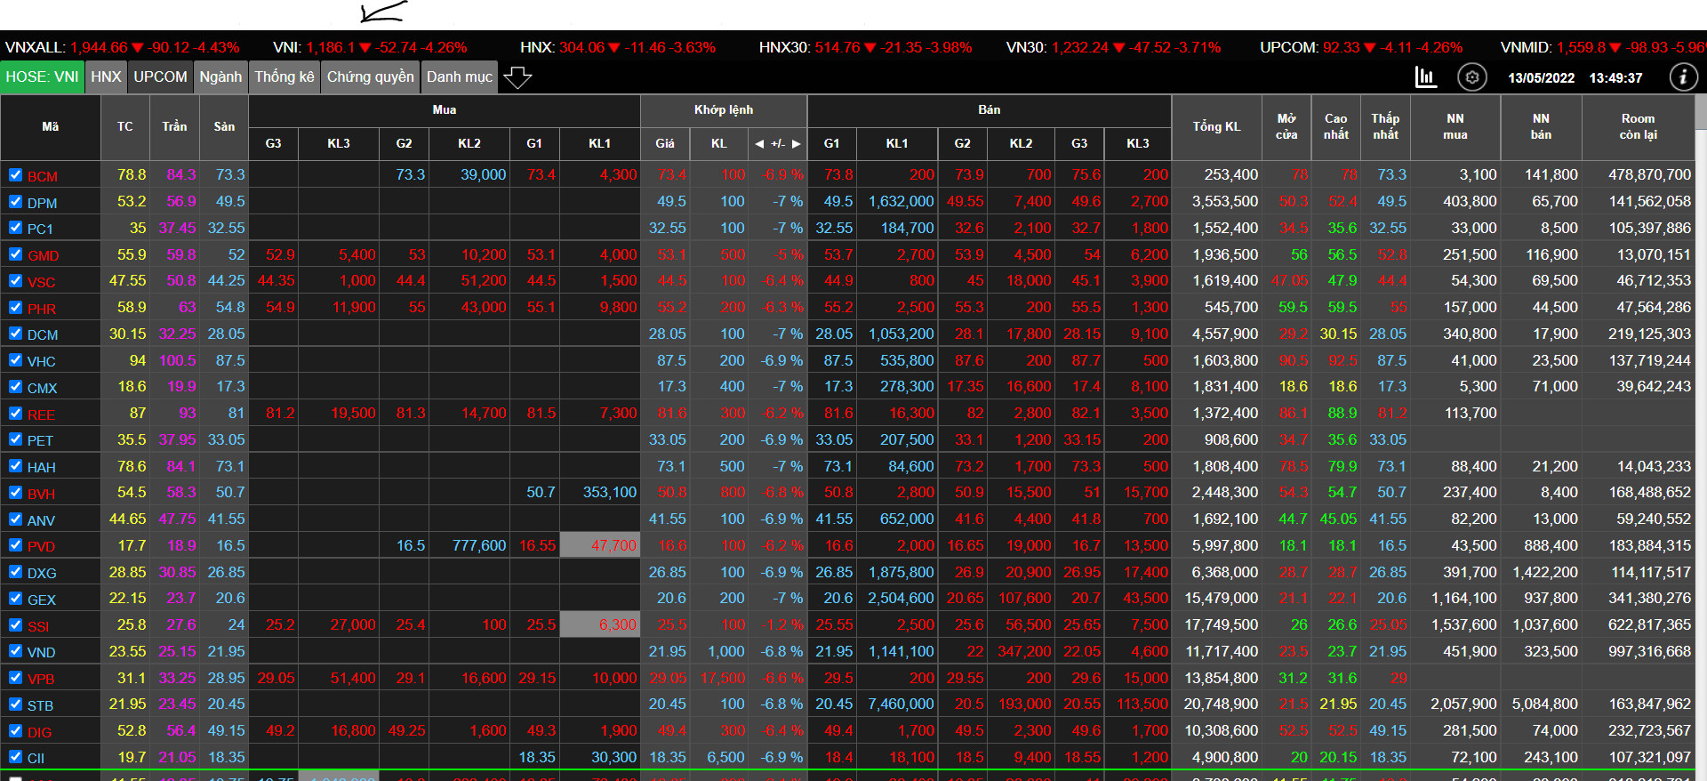Viewport: 1707px width, 781px height.
Task: Click the VN30 index ticker
Action: (1113, 47)
